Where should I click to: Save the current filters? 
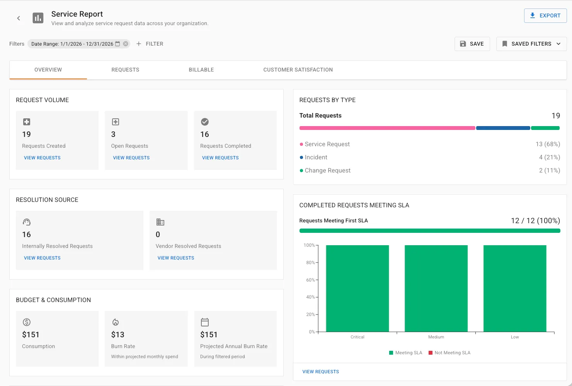click(x=472, y=44)
